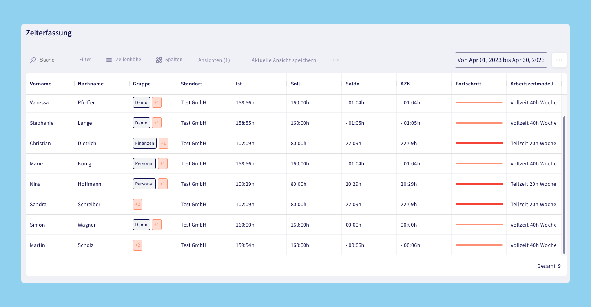This screenshot has width=591, height=307.
Task: Click the last name "Wagner"
Action: point(87,225)
